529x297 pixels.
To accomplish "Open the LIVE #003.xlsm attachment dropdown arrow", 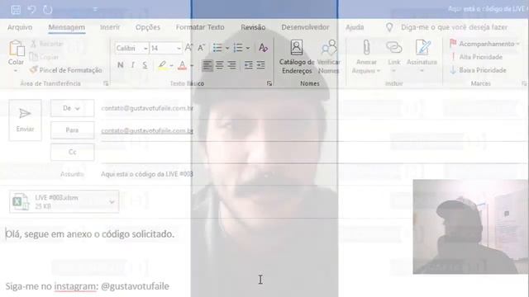I will 112,201.
